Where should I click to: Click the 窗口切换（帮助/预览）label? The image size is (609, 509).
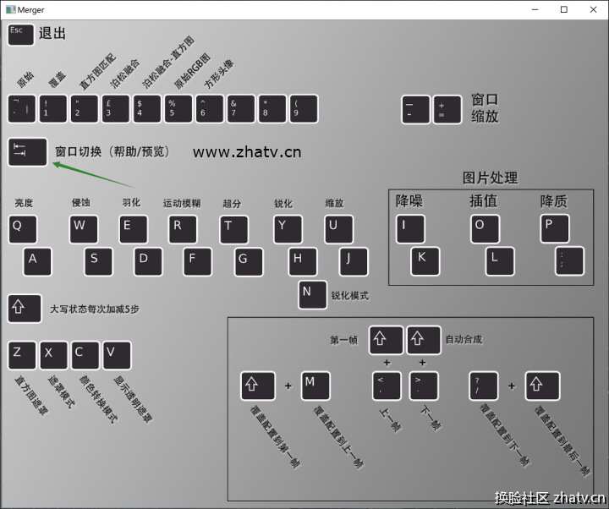(112, 151)
